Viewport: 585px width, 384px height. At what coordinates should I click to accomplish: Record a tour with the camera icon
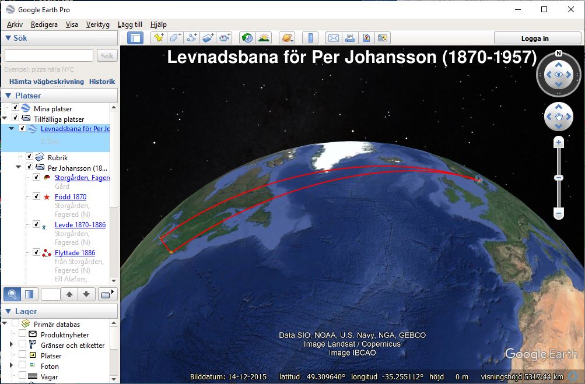click(225, 38)
